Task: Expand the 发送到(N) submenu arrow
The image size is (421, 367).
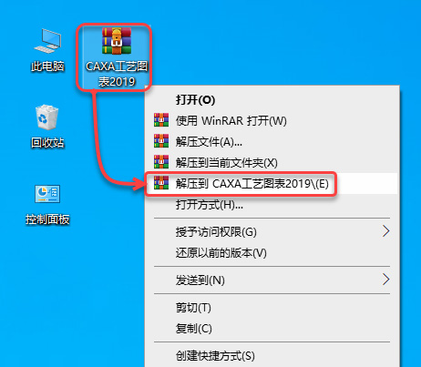Action: click(x=385, y=280)
